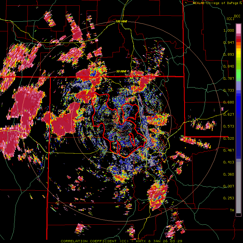This screenshot has width=243, height=243.
Task: Select the 0.413 value on the scale
Action: 229,162
